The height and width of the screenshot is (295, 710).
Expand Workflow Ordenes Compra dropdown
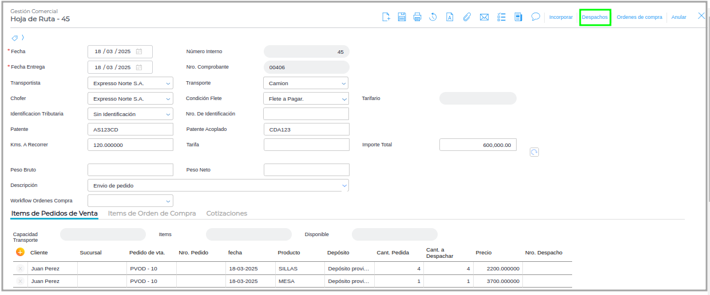tap(168, 201)
